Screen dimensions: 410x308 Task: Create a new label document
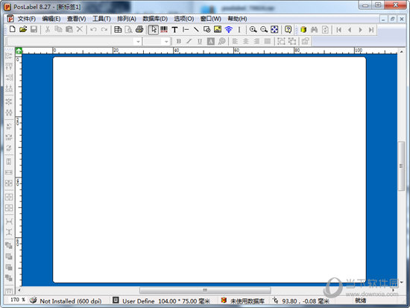[x=12, y=29]
